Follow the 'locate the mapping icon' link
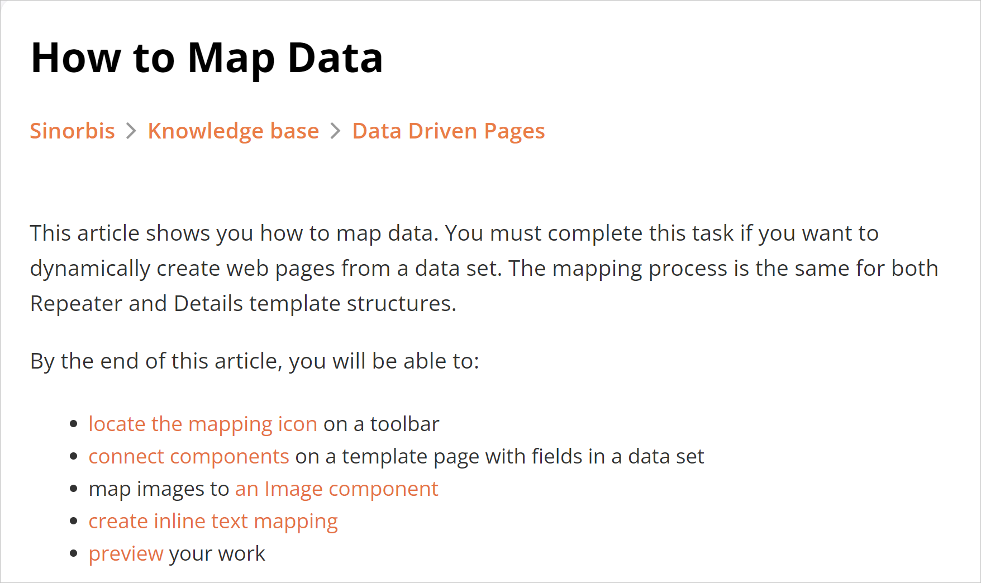This screenshot has height=583, width=981. (203, 424)
